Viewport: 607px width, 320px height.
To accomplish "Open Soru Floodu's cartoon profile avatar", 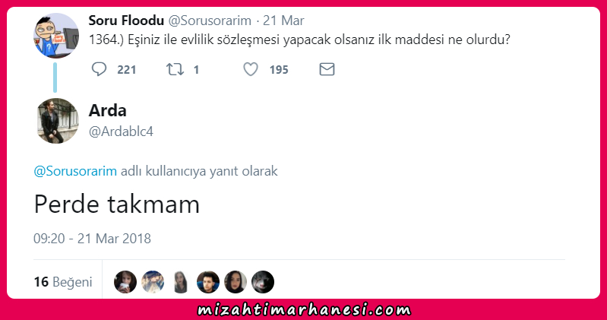I will pyautogui.click(x=56, y=36).
